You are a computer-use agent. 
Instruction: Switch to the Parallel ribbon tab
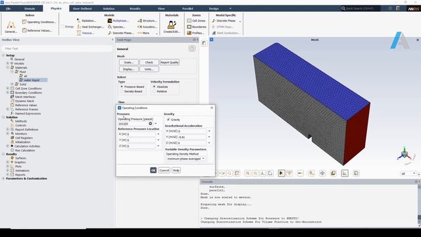pyautogui.click(x=187, y=9)
